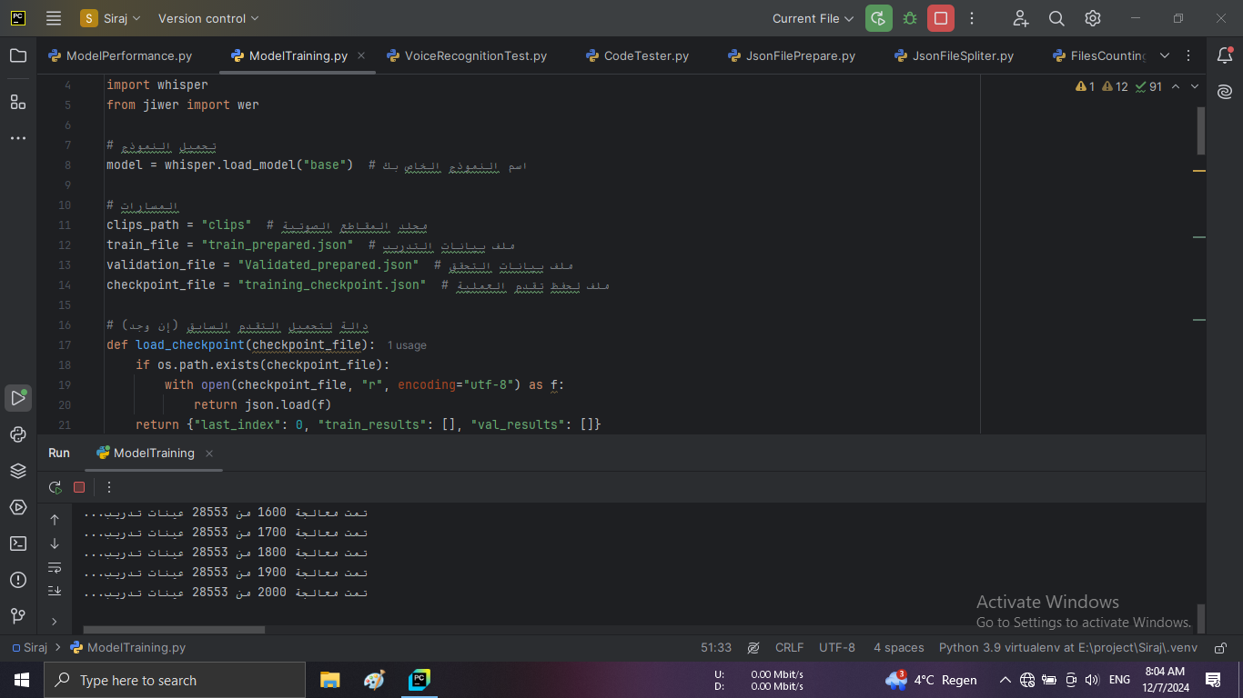The width and height of the screenshot is (1243, 698).
Task: Open the CRLF line separator selector
Action: 789,648
